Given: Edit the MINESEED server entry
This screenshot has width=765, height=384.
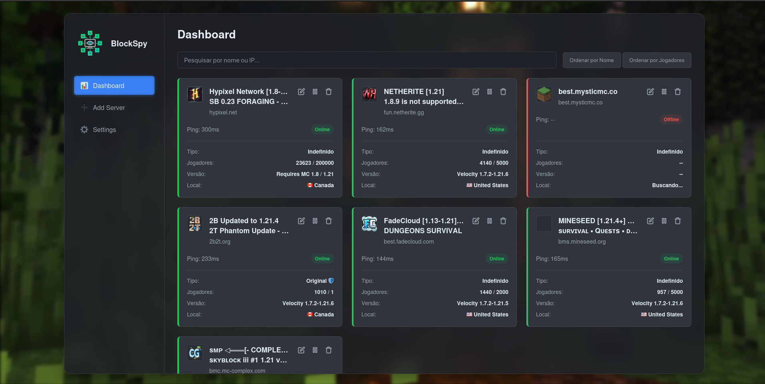Looking at the screenshot, I should pyautogui.click(x=651, y=221).
